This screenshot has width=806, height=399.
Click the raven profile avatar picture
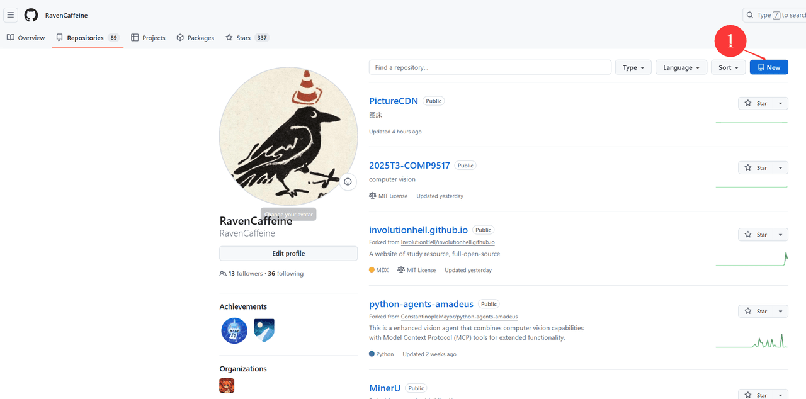(x=288, y=134)
